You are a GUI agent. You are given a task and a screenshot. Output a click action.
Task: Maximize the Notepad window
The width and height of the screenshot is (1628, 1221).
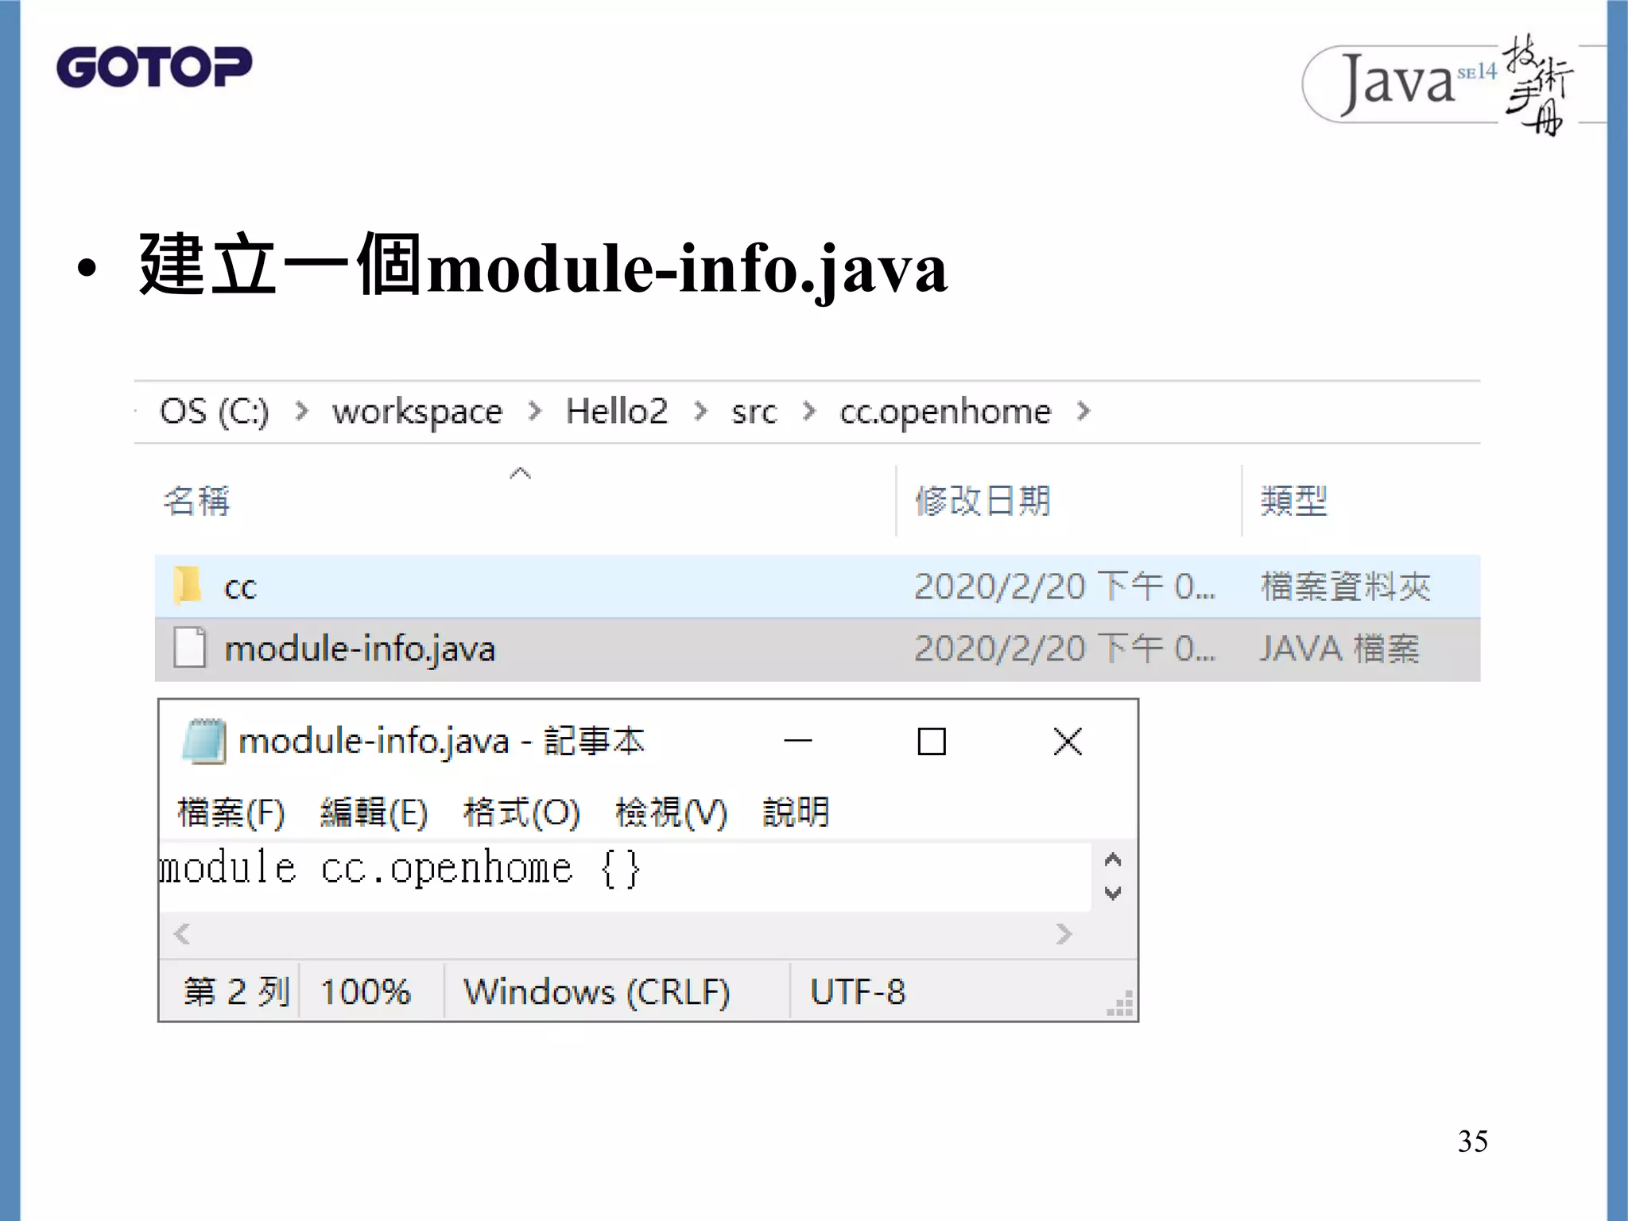click(932, 742)
